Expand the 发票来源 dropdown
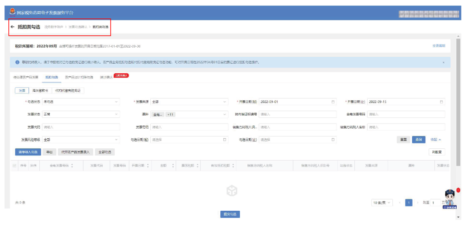472x226 pixels. pos(189,102)
